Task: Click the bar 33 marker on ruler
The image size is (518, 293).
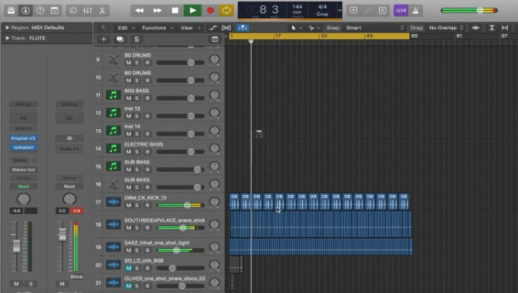Action: click(x=323, y=36)
